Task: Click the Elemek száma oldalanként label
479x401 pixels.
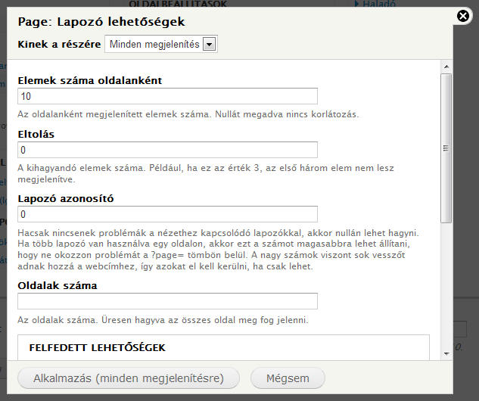Action: (x=90, y=81)
